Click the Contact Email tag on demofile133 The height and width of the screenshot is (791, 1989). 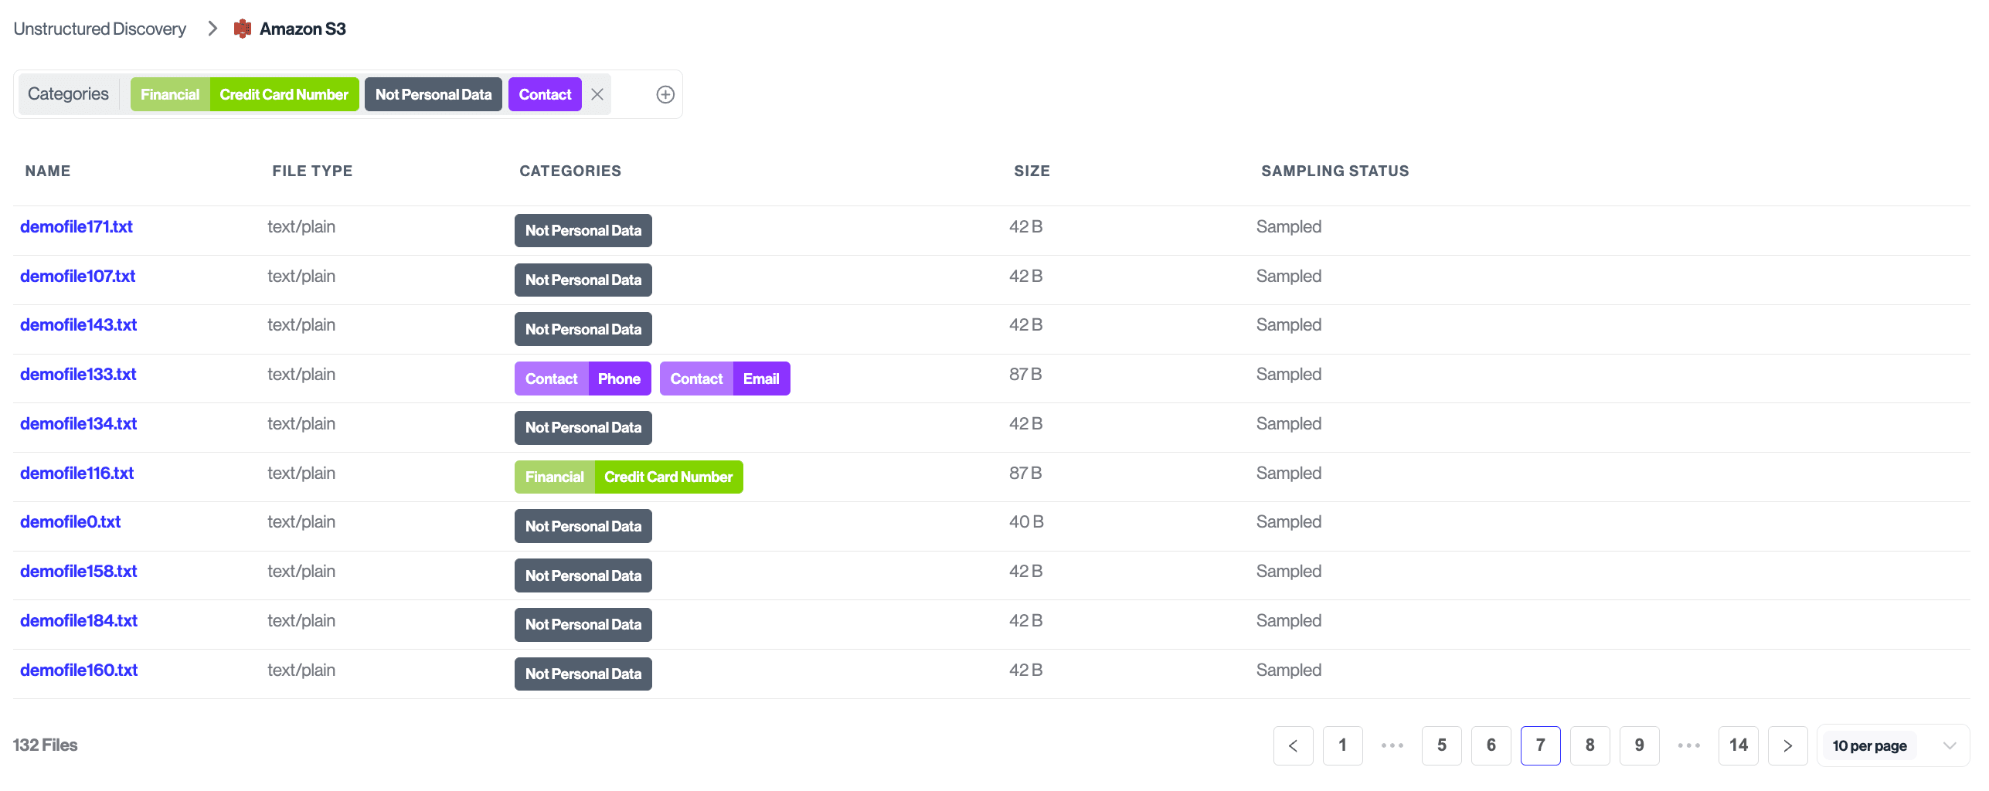click(x=724, y=379)
